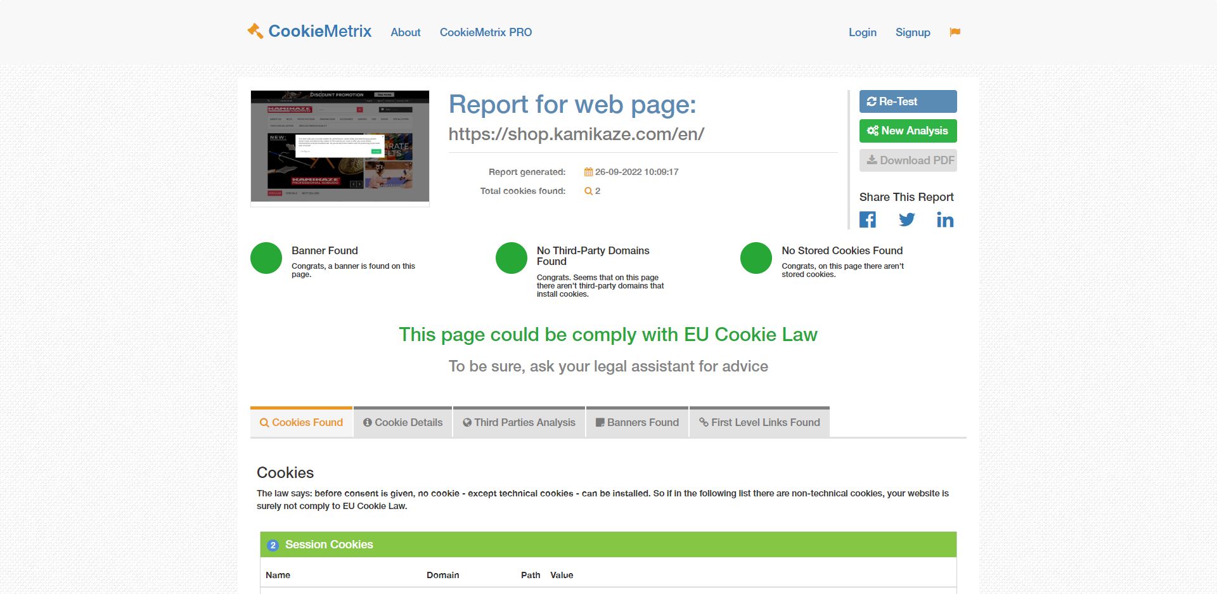Viewport: 1217px width, 594px height.
Task: Click the Download PDF button
Action: 908,160
